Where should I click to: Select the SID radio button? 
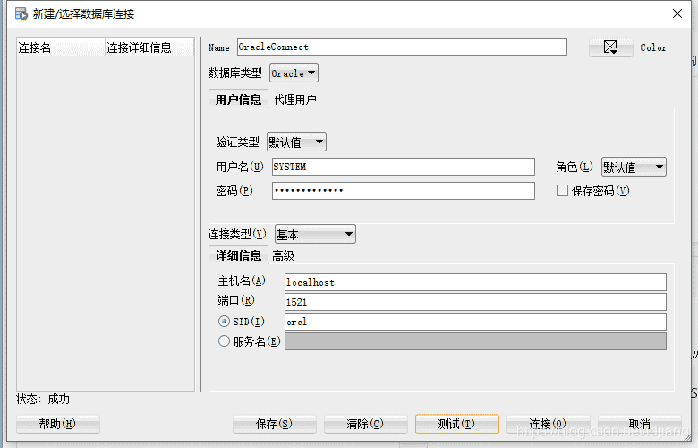point(224,322)
